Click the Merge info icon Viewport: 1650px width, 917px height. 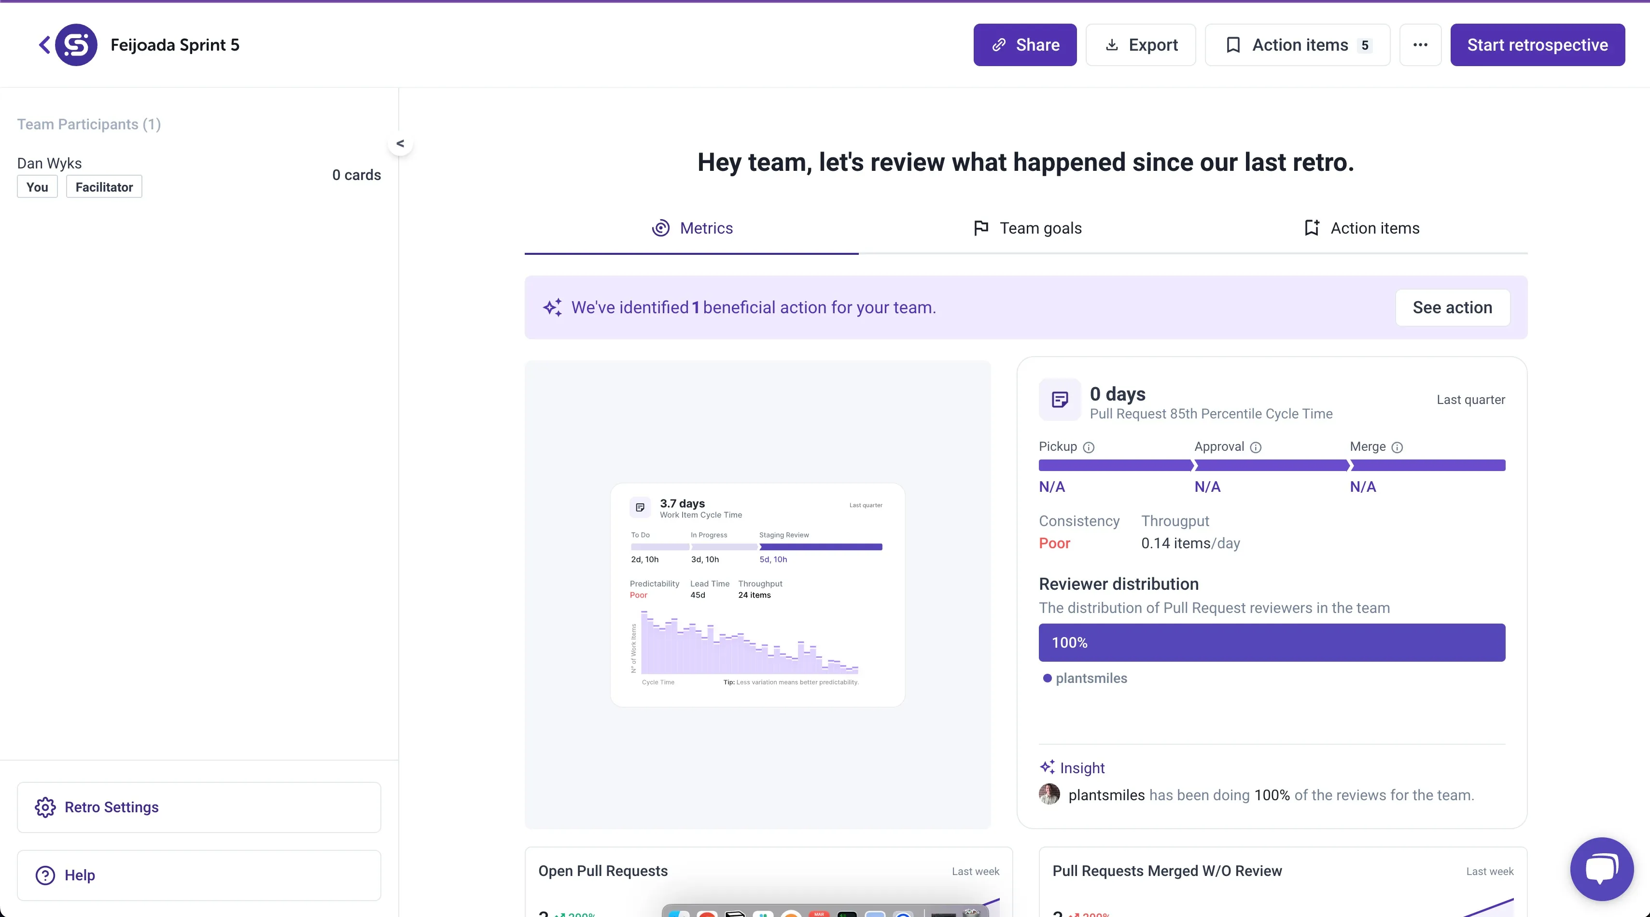tap(1397, 447)
